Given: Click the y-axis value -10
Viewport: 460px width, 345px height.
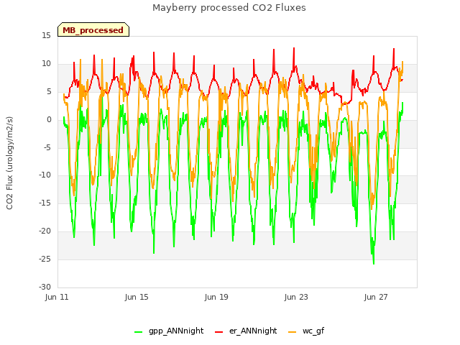Looking at the screenshot, I should pyautogui.click(x=45, y=175).
